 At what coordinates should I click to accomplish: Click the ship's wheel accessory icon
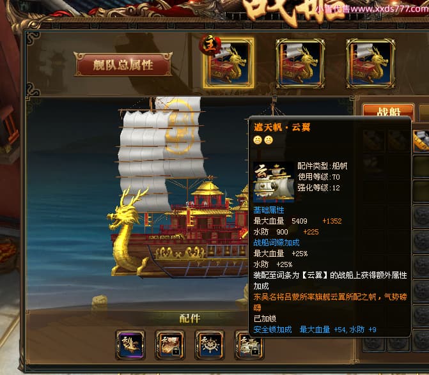210,345
